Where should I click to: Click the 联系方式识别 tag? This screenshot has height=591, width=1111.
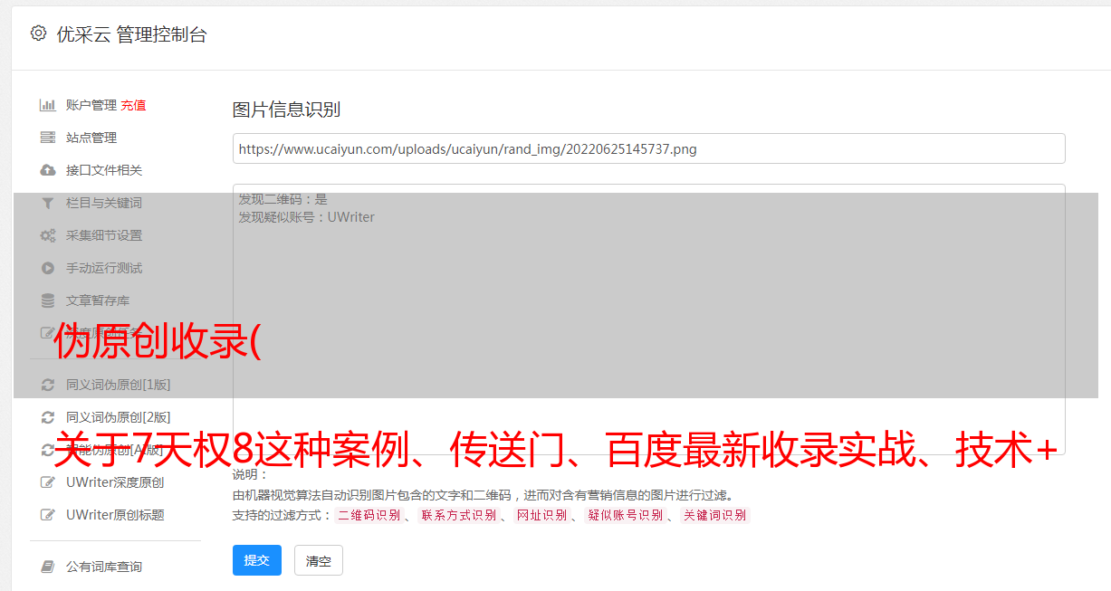click(x=458, y=515)
